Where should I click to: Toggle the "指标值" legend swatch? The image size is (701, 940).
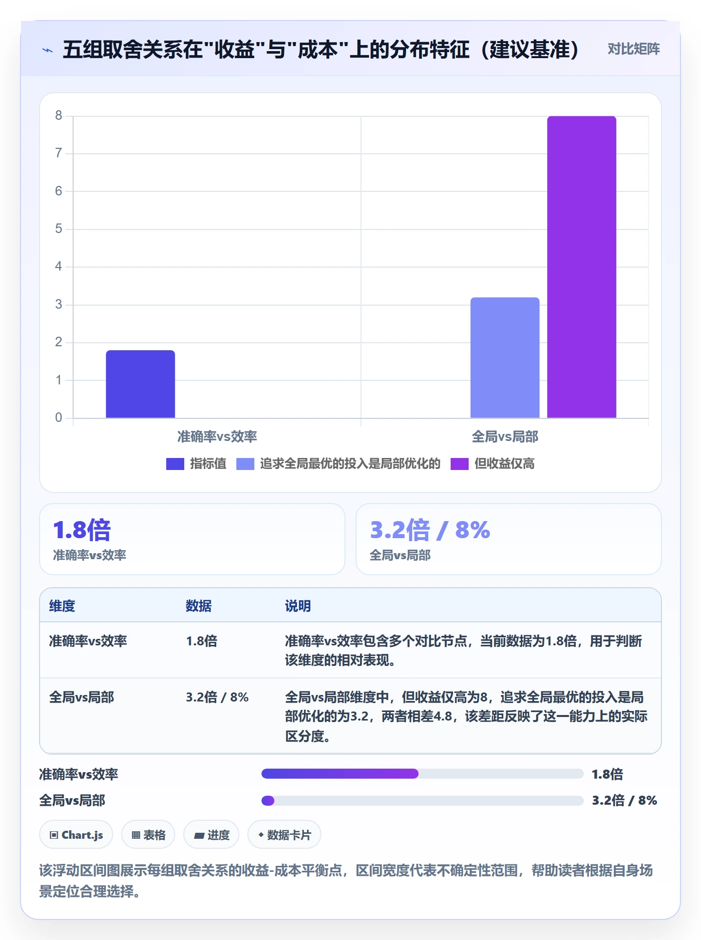click(175, 464)
